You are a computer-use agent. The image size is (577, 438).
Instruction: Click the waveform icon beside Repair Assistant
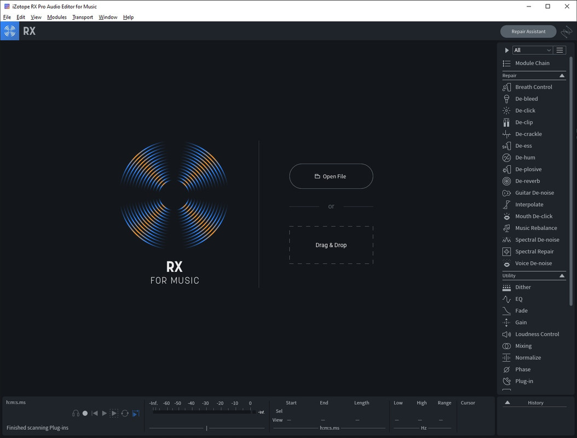[566, 32]
